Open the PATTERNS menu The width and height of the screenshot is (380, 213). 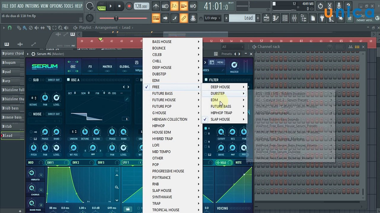(32, 6)
